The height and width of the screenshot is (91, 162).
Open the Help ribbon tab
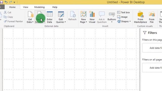[55, 7]
